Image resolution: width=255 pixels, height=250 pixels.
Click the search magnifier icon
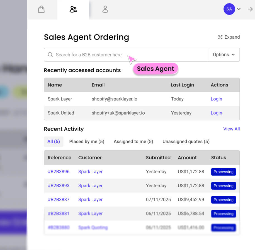pyautogui.click(x=50, y=55)
